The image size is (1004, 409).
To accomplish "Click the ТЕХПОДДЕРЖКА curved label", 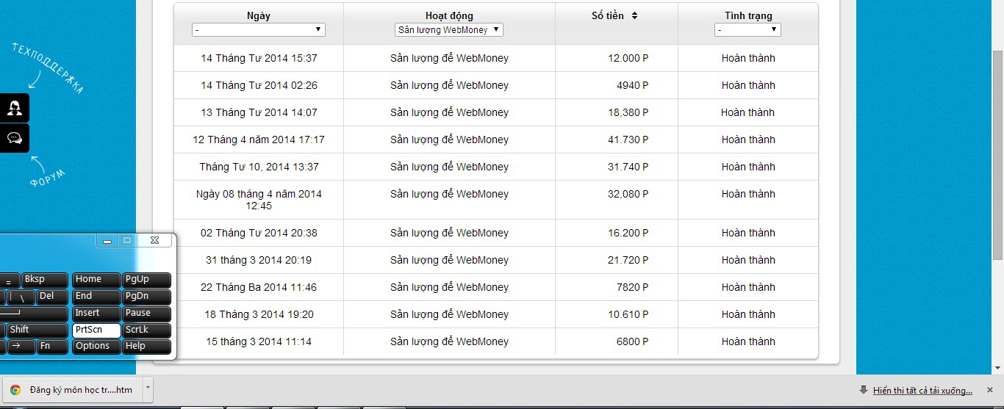I will coord(48,68).
